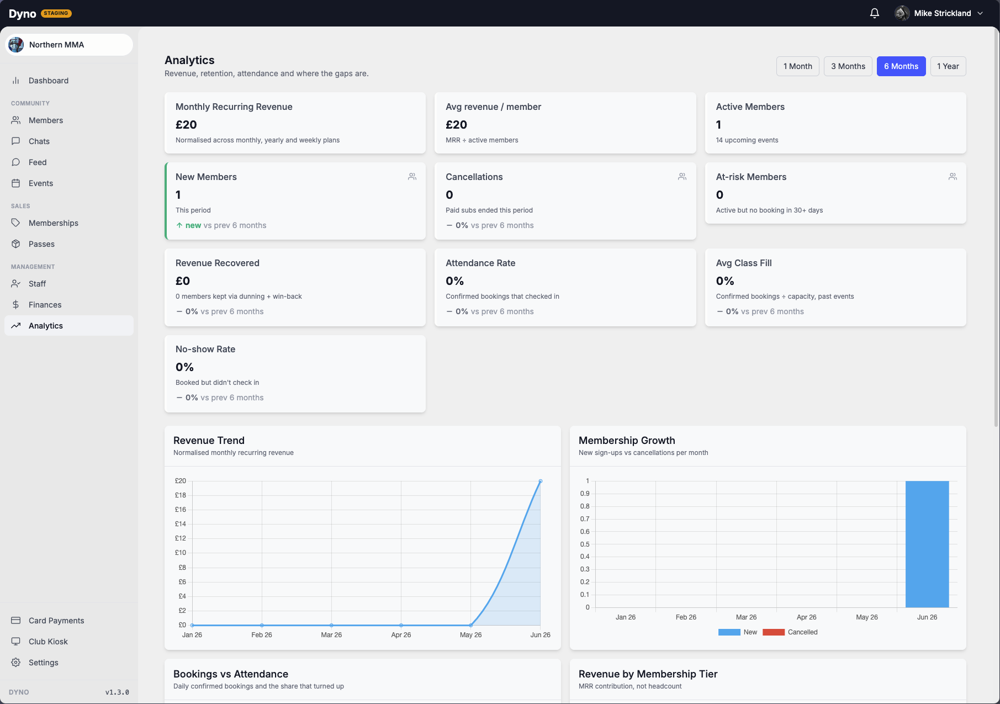This screenshot has width=1000, height=704.
Task: Click the Chats speech bubble icon
Action: pyautogui.click(x=16, y=141)
